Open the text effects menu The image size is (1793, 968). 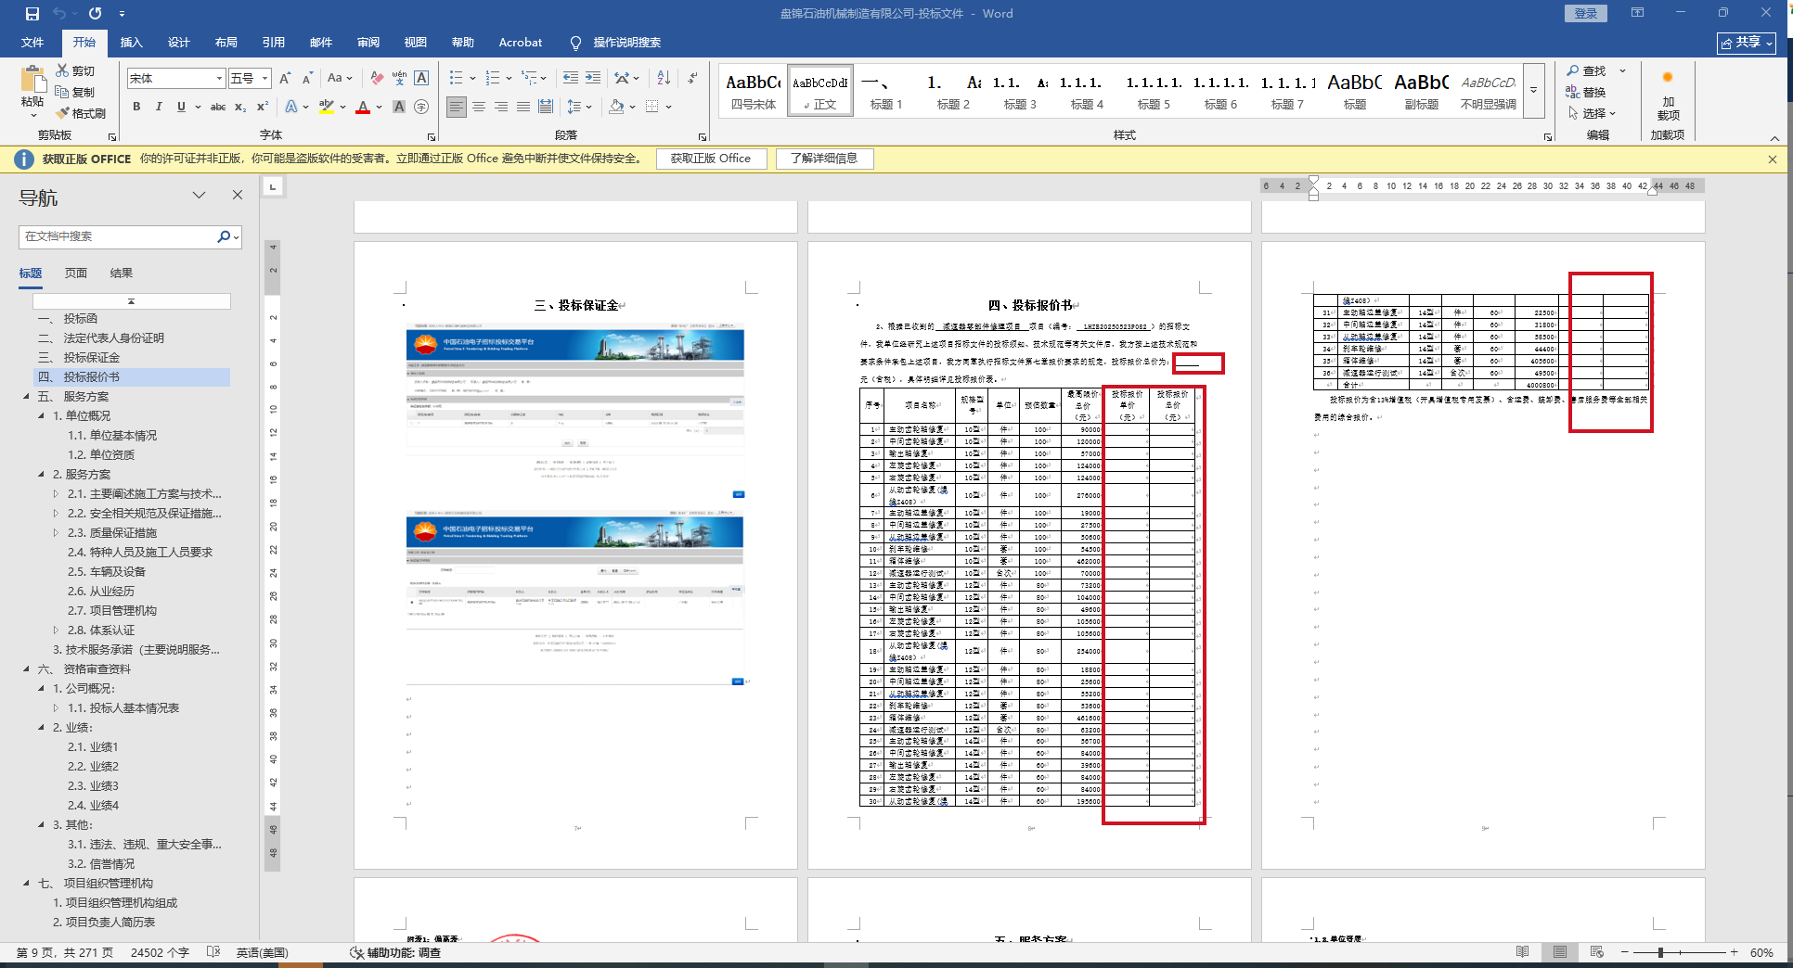(293, 107)
